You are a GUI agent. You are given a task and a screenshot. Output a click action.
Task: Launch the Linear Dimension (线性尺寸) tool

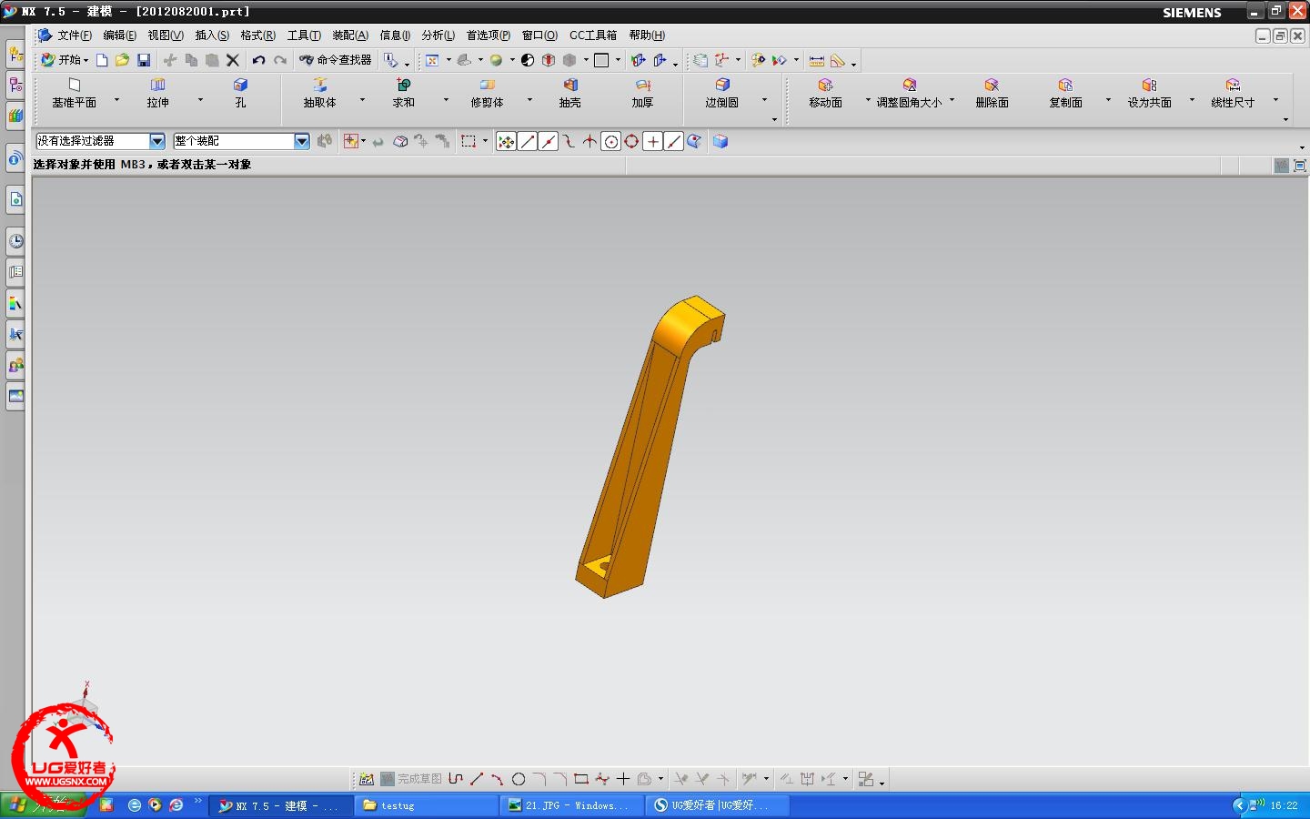tap(1233, 93)
